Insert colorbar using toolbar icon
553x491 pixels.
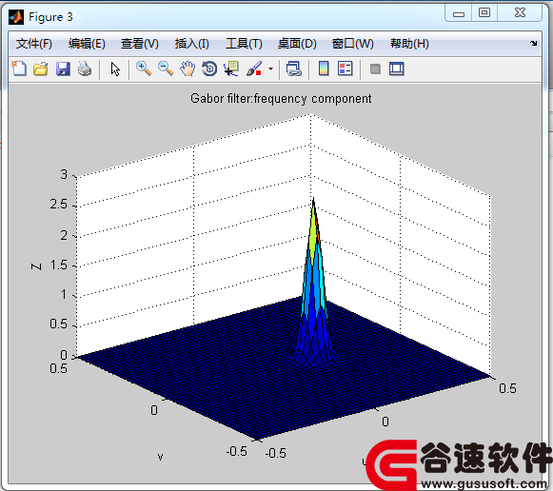pyautogui.click(x=324, y=69)
